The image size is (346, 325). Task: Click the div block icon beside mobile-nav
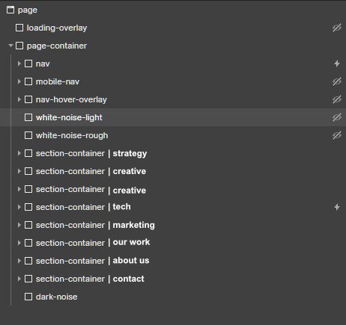(x=28, y=81)
